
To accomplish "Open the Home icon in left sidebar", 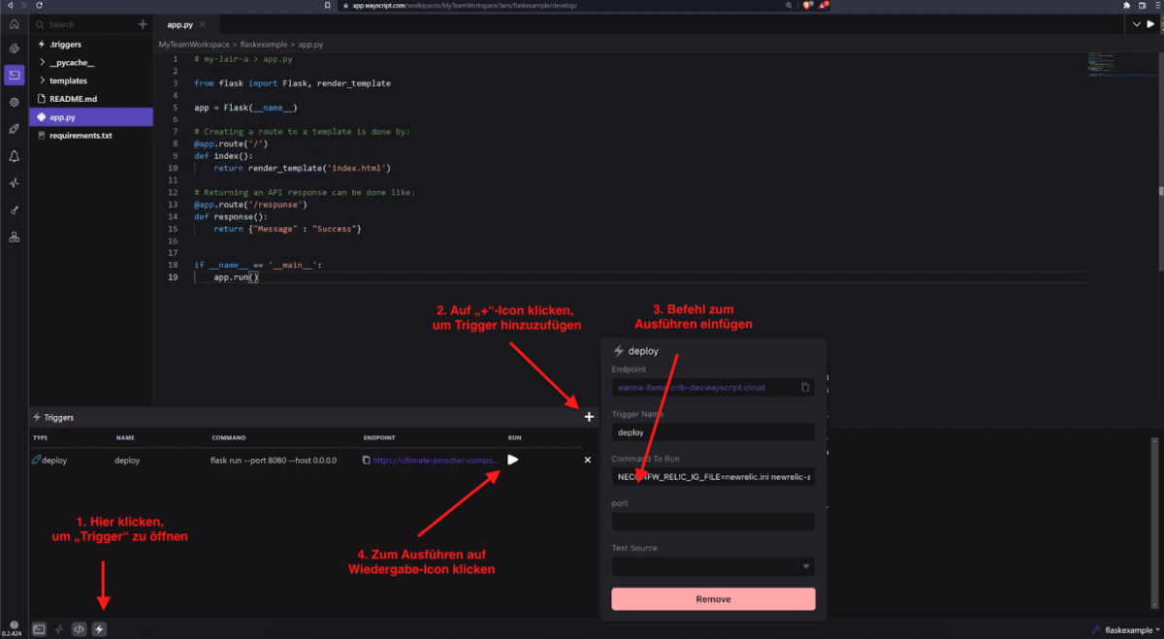I will coord(14,24).
